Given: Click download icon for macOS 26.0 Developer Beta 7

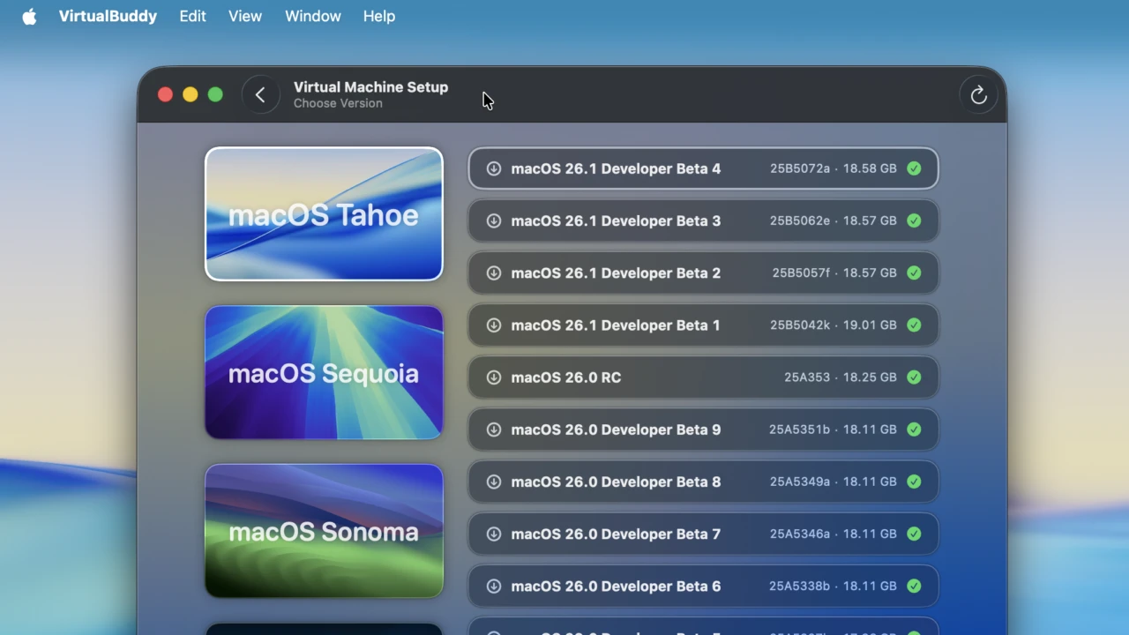Looking at the screenshot, I should 494,534.
